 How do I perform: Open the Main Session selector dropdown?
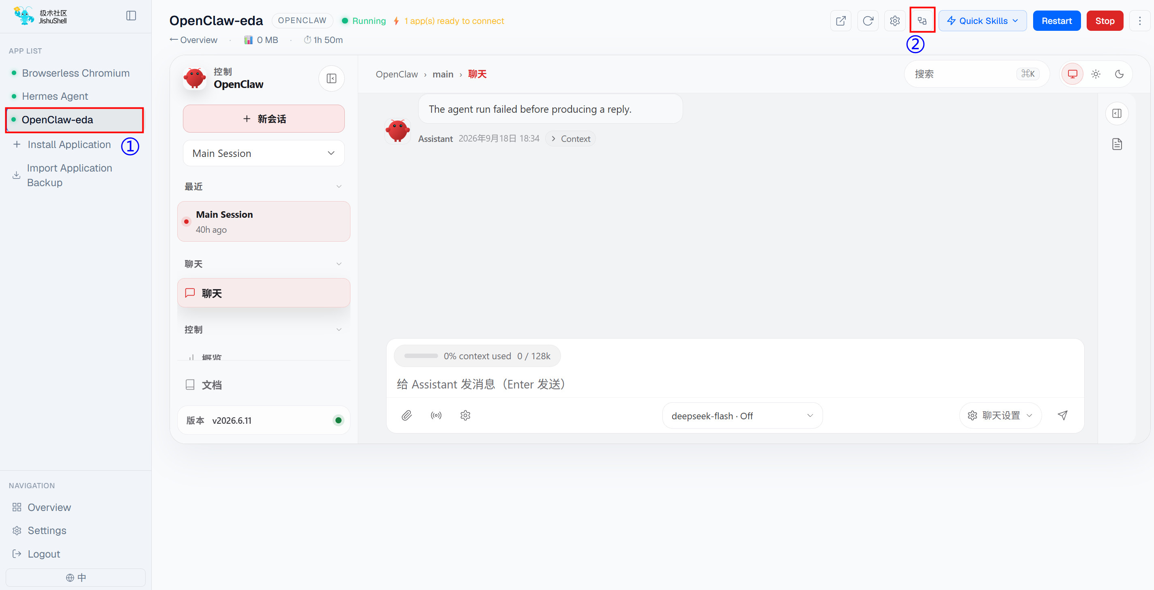tap(263, 153)
